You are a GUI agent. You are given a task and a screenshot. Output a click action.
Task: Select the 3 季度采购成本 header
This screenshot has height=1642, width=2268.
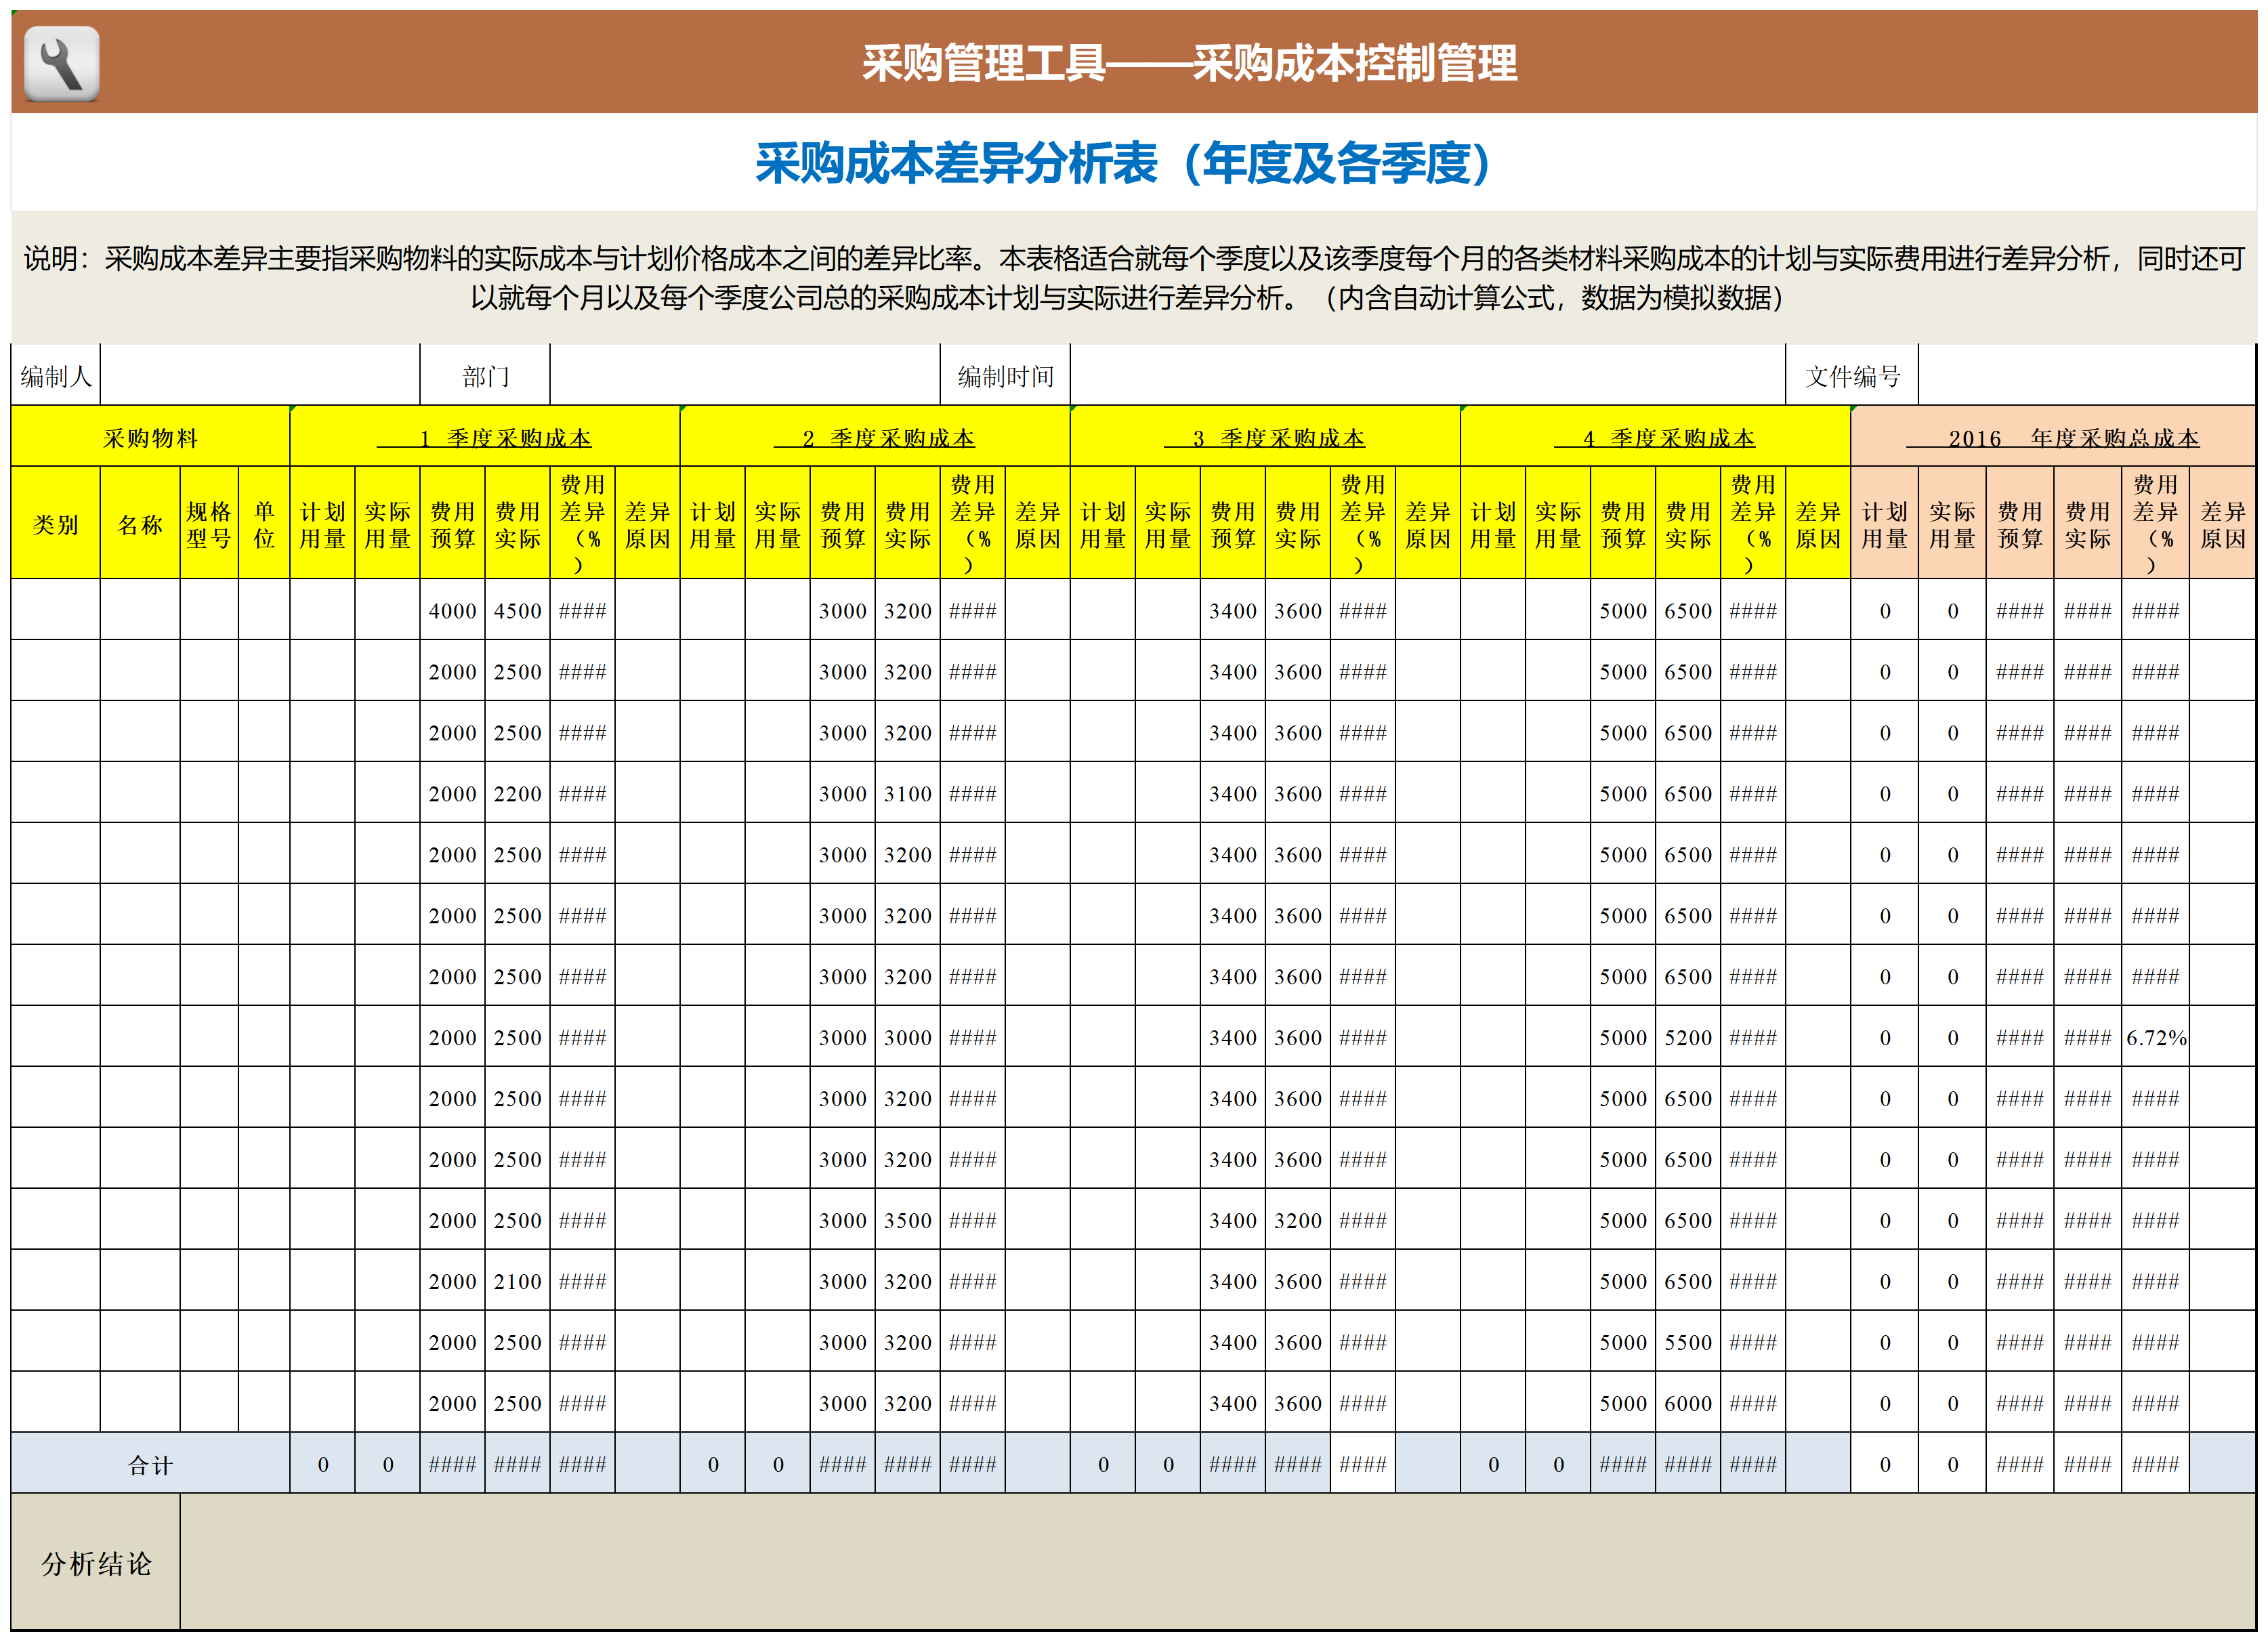click(1265, 437)
